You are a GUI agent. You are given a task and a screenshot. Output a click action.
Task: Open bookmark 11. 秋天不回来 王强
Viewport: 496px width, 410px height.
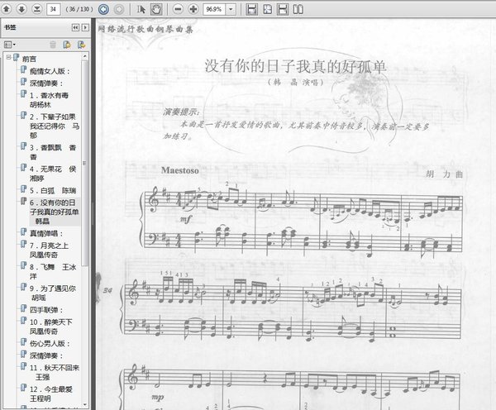[x=55, y=372]
